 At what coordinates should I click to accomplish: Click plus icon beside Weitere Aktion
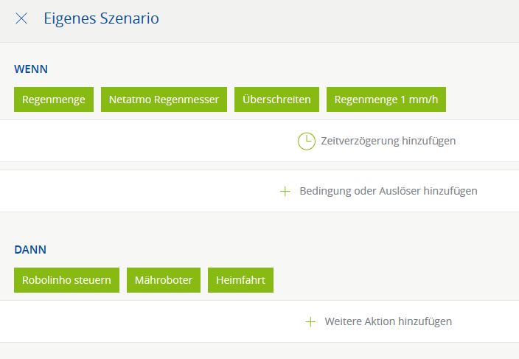310,322
